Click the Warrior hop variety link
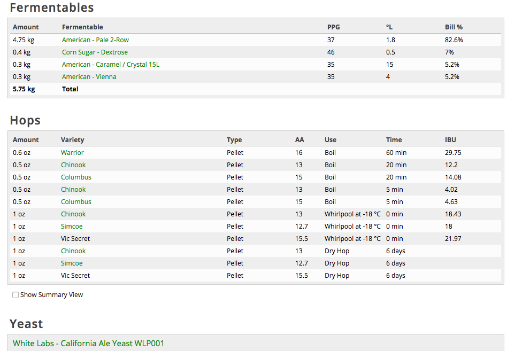 tap(72, 152)
